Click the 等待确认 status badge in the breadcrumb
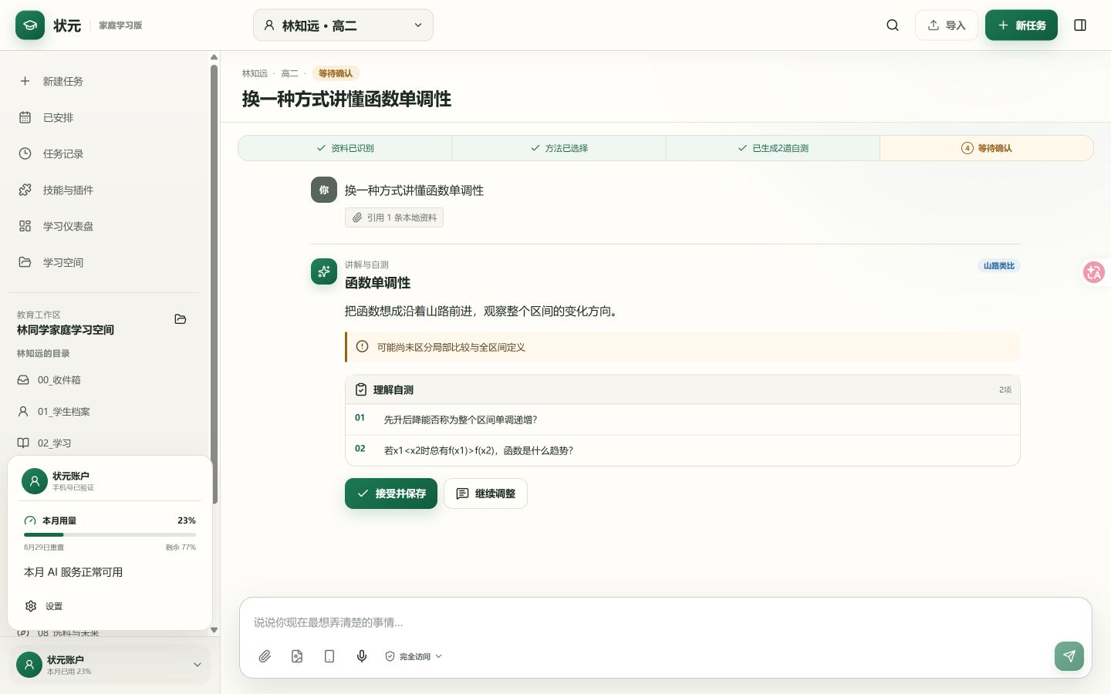 pos(336,73)
